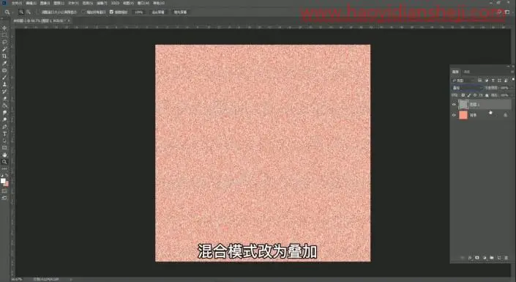Image resolution: width=516 pixels, height=282 pixels.
Task: Select the Move tool
Action: tap(4, 28)
